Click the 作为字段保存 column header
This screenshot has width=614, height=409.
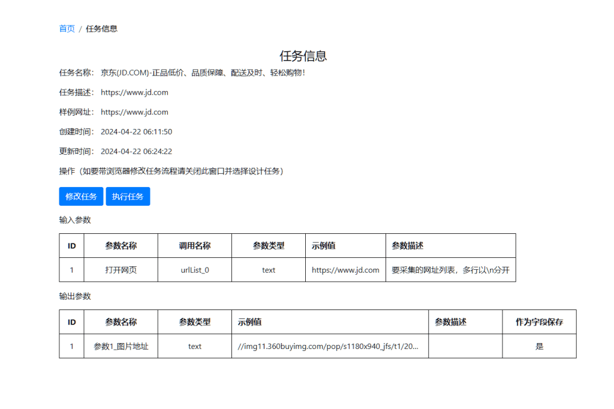(x=539, y=322)
